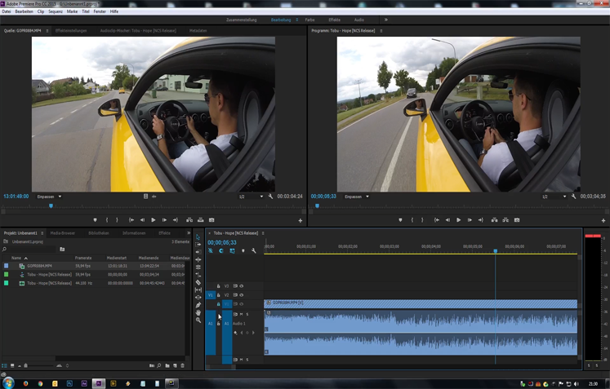Toggle V3 track output eye
Screen dimensions: 610x389
tap(242, 286)
